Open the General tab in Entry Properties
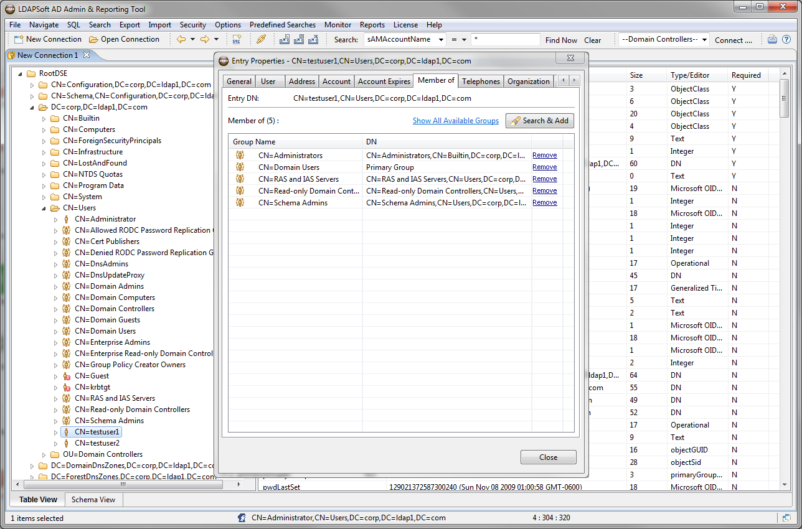 point(239,82)
